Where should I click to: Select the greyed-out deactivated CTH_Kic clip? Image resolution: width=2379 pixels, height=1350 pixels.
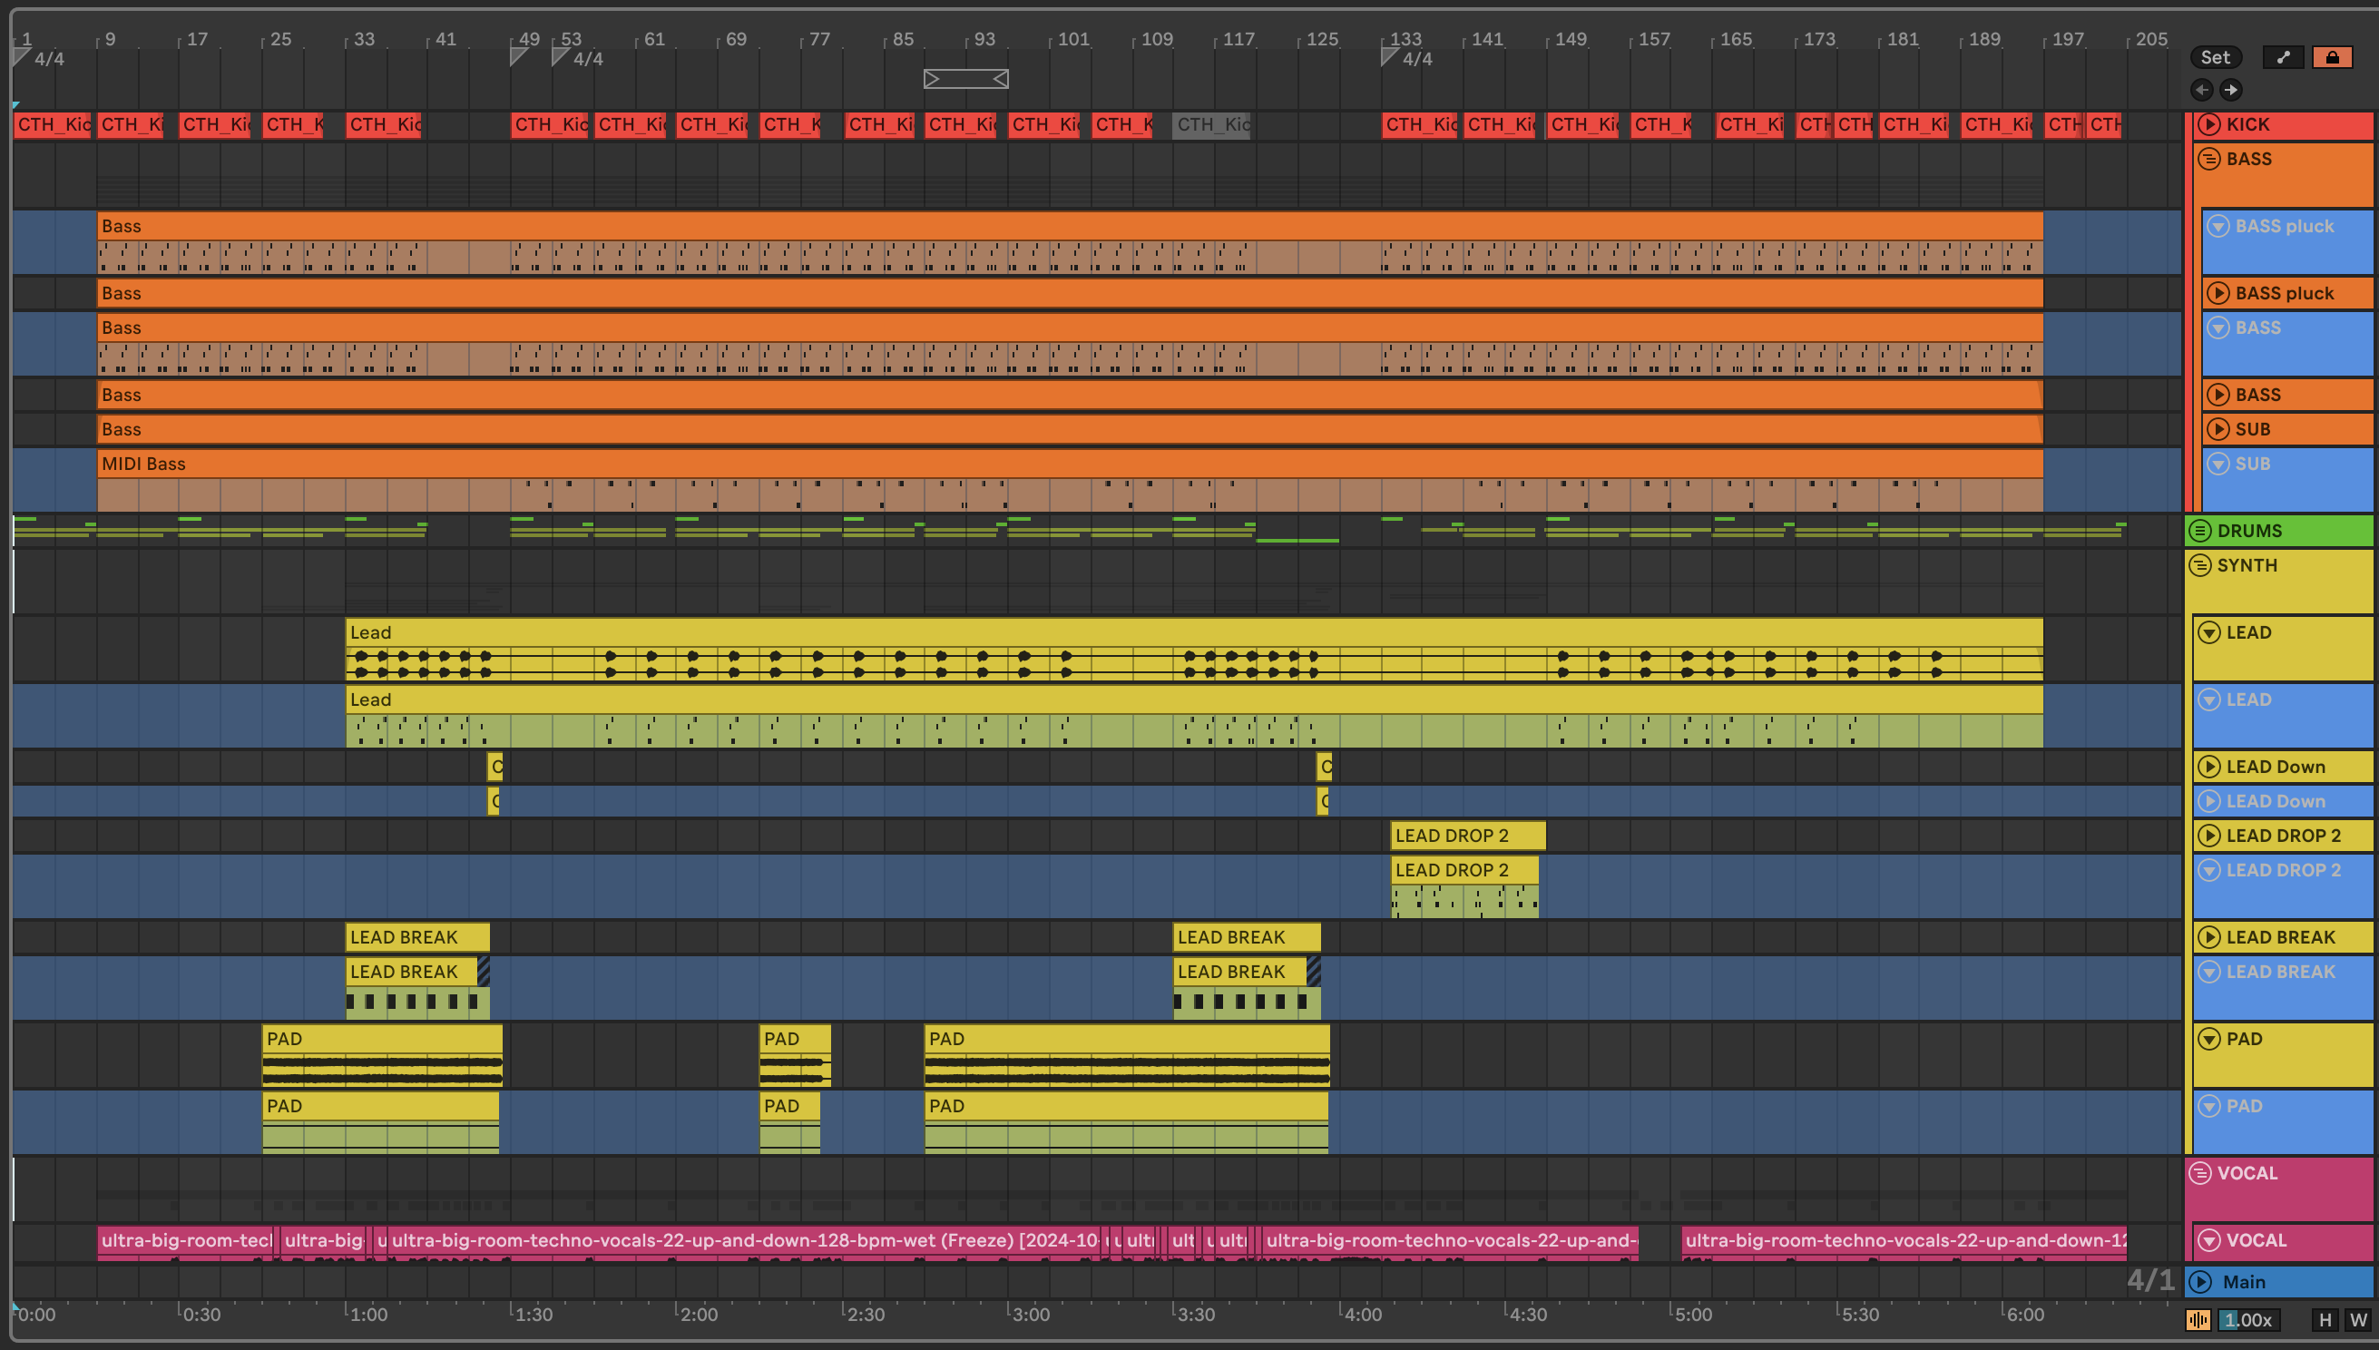1212,124
